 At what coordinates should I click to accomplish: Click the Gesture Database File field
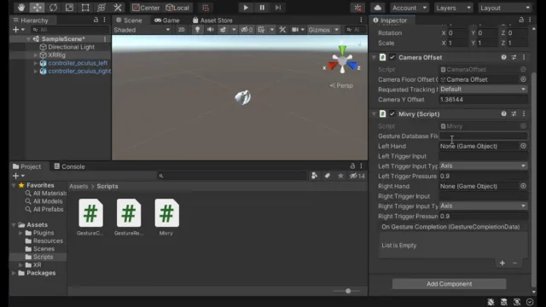point(483,136)
